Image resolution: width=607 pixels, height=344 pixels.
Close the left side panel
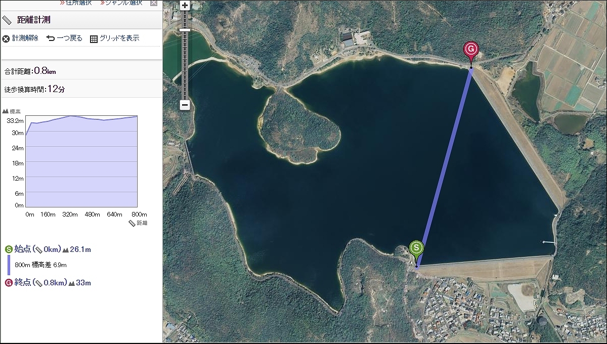(154, 3)
